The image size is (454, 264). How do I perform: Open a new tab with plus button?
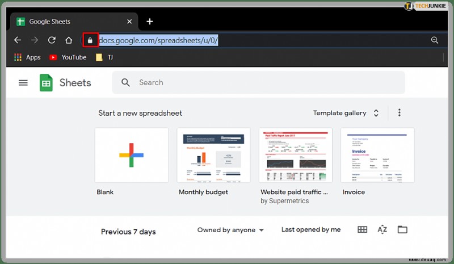point(149,22)
